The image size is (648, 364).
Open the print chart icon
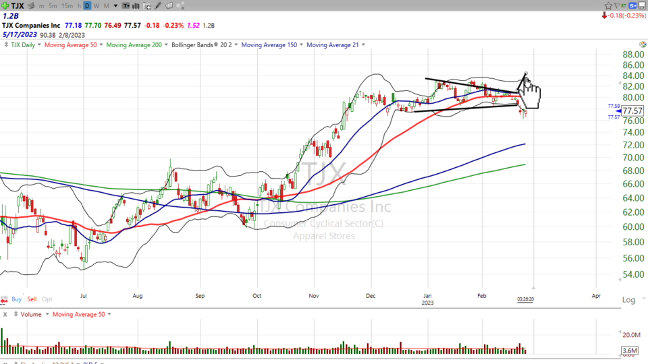pyautogui.click(x=31, y=6)
